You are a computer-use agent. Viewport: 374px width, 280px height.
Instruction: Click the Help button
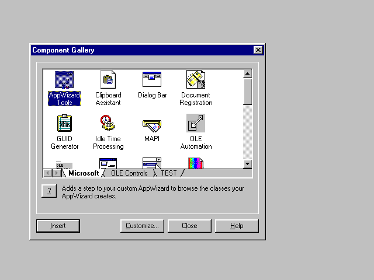[x=237, y=226]
